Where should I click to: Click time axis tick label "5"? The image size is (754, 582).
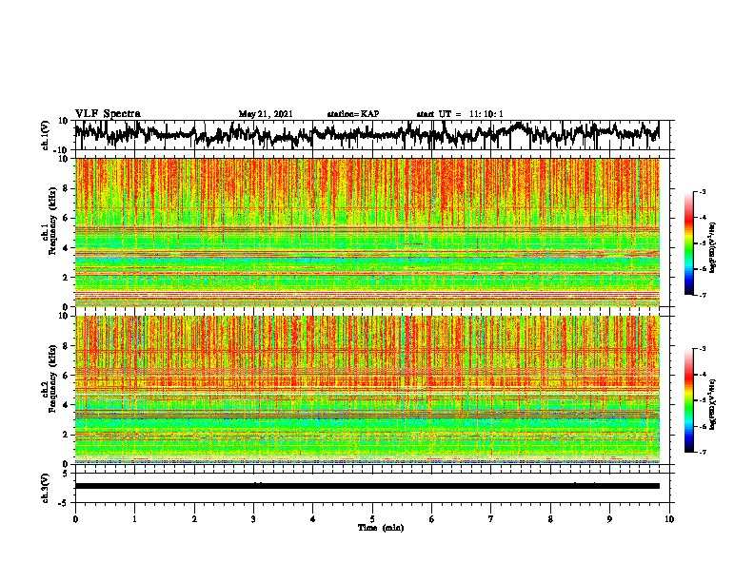point(372,519)
